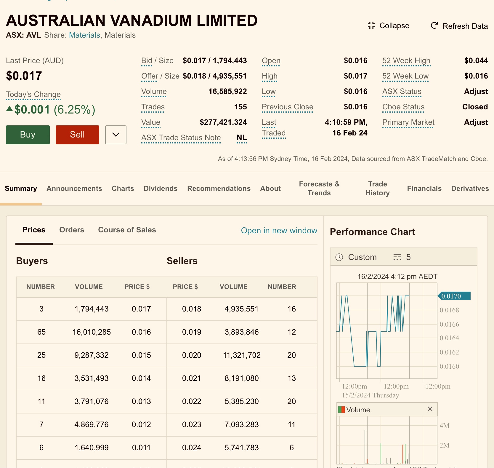The width and height of the screenshot is (494, 468).
Task: Click the Offer / Size label
Action: click(160, 76)
